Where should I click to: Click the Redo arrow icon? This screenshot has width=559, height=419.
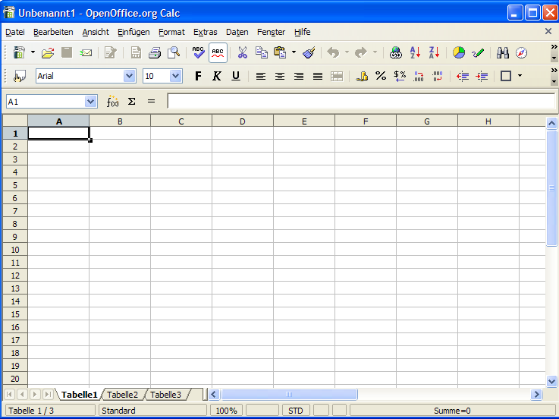click(361, 53)
